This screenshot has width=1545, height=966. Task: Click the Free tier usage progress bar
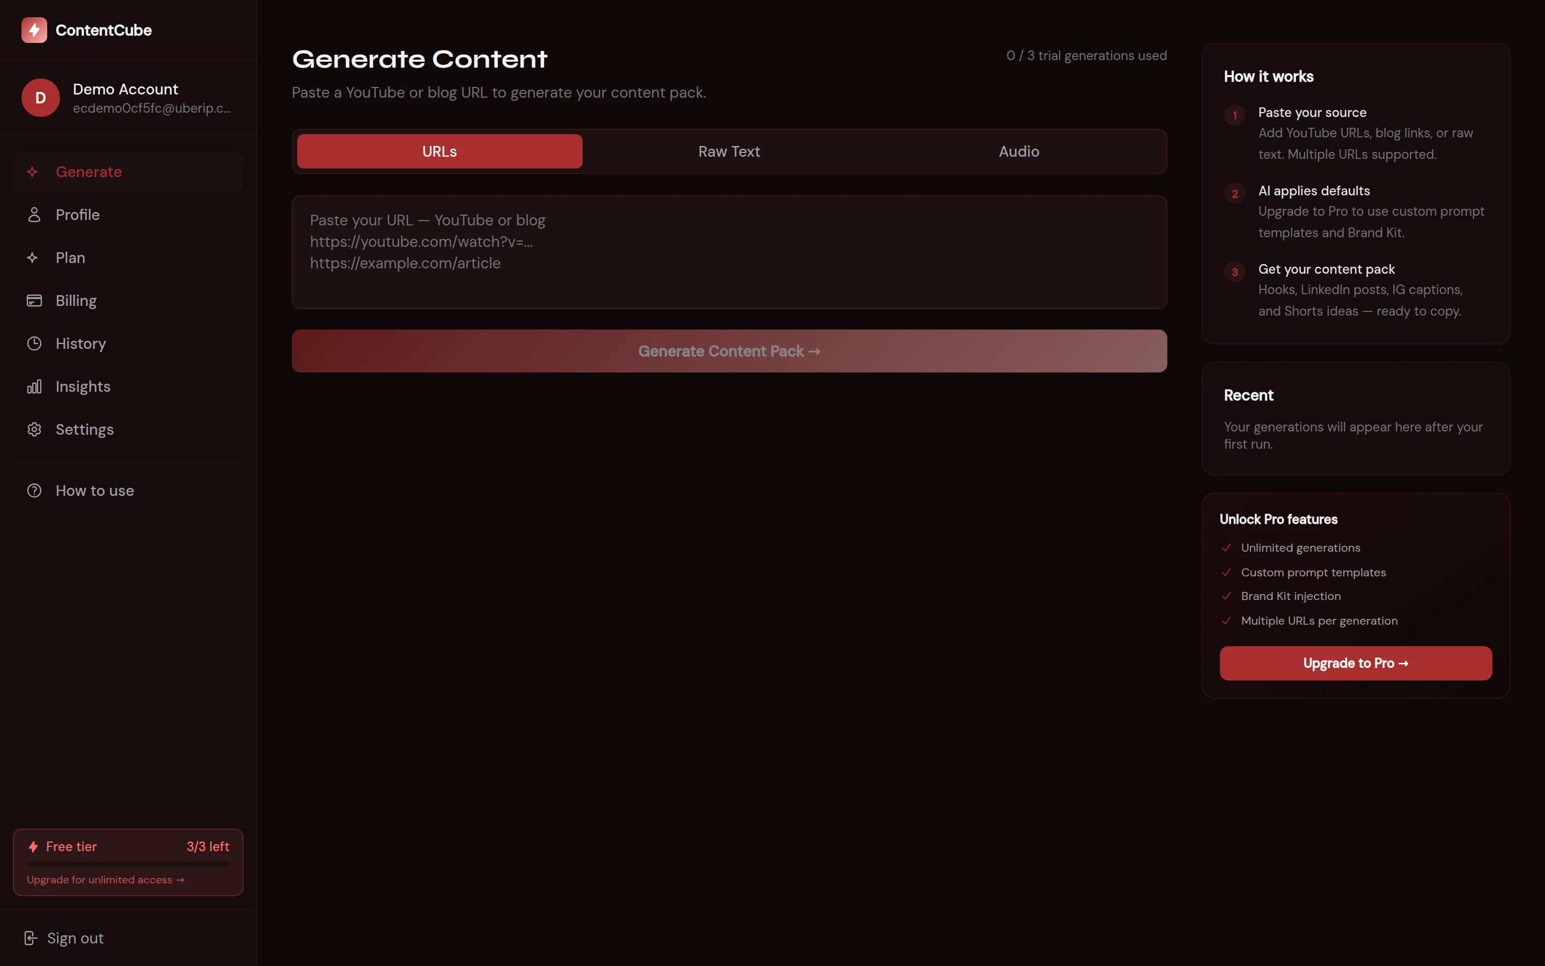click(128, 864)
